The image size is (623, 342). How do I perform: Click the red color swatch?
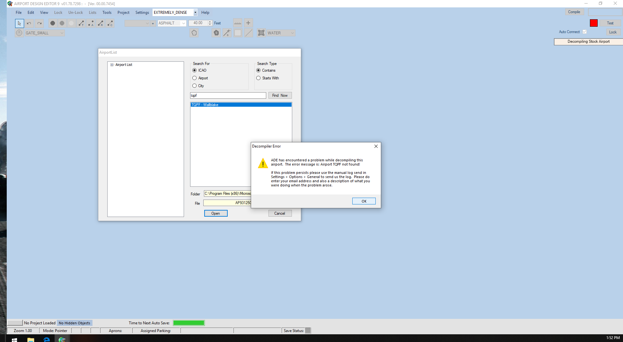point(593,23)
